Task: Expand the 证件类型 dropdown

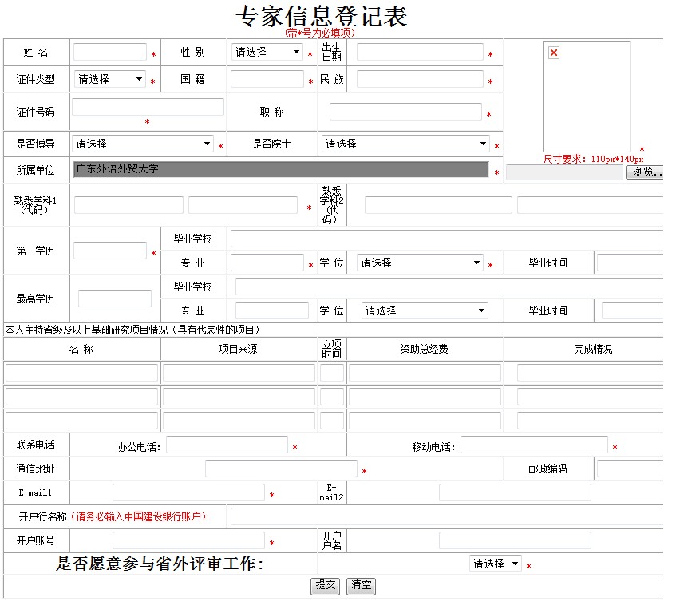Action: click(x=110, y=80)
